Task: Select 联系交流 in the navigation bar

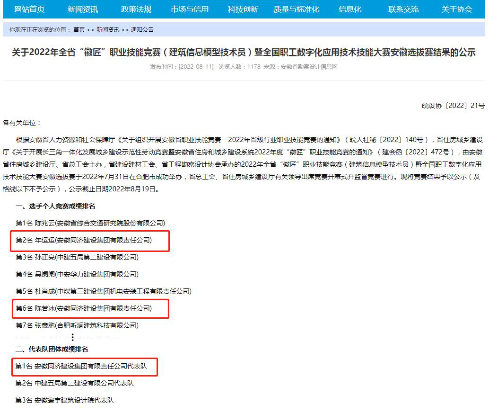Action: [x=403, y=9]
